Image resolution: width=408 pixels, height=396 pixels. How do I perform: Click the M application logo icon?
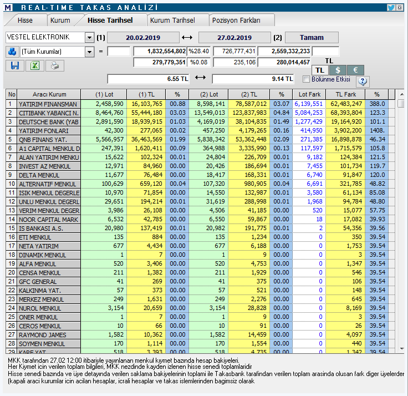(8, 8)
